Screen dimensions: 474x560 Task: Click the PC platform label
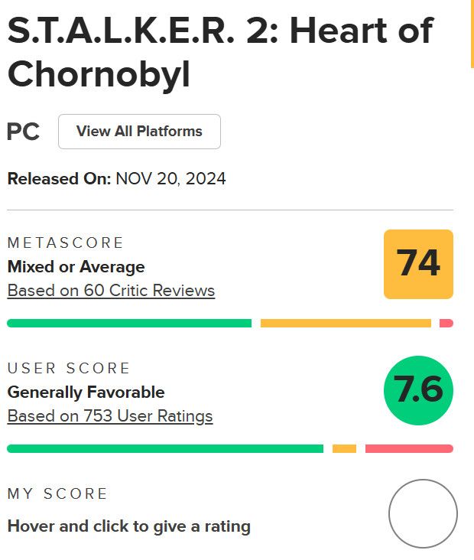[23, 132]
